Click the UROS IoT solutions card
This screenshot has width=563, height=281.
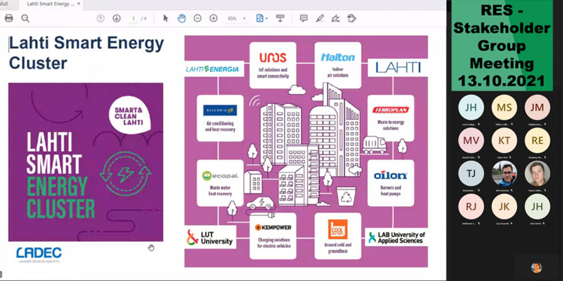(273, 65)
